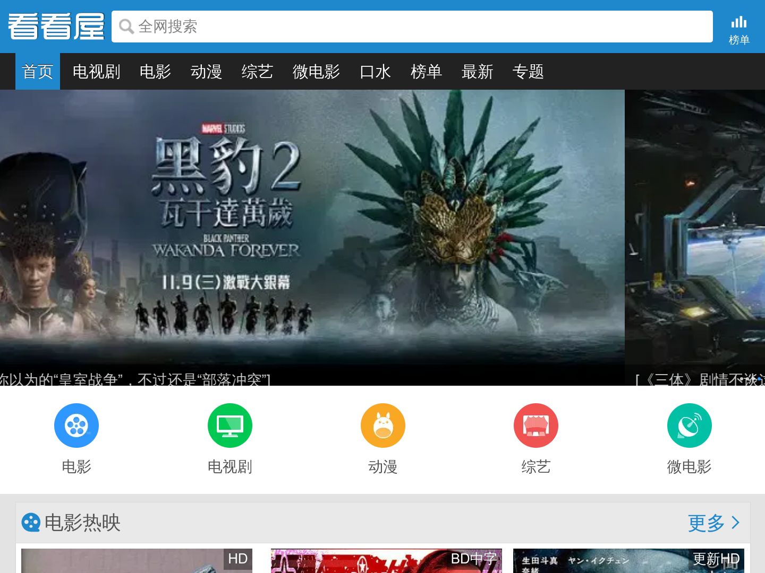This screenshot has height=573, width=765.
Task: Open the movie thumbnail tagged 更新HD
Action: (x=628, y=561)
